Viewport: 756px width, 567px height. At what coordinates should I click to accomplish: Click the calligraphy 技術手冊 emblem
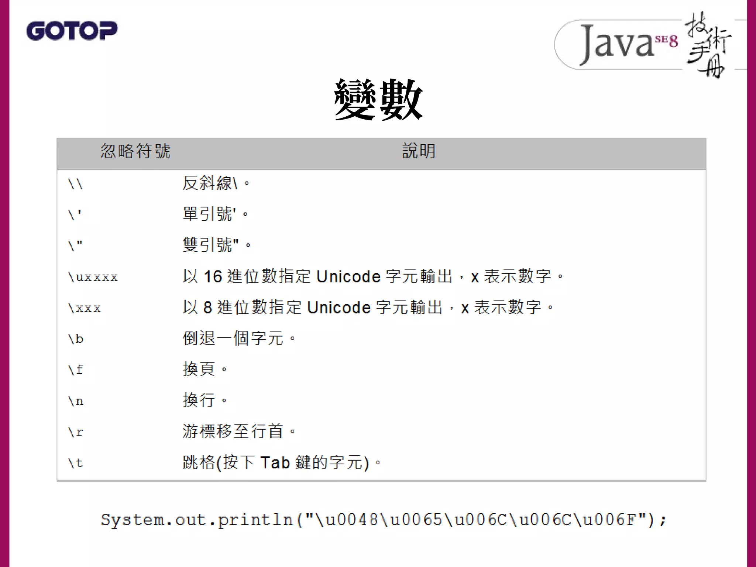click(x=709, y=45)
